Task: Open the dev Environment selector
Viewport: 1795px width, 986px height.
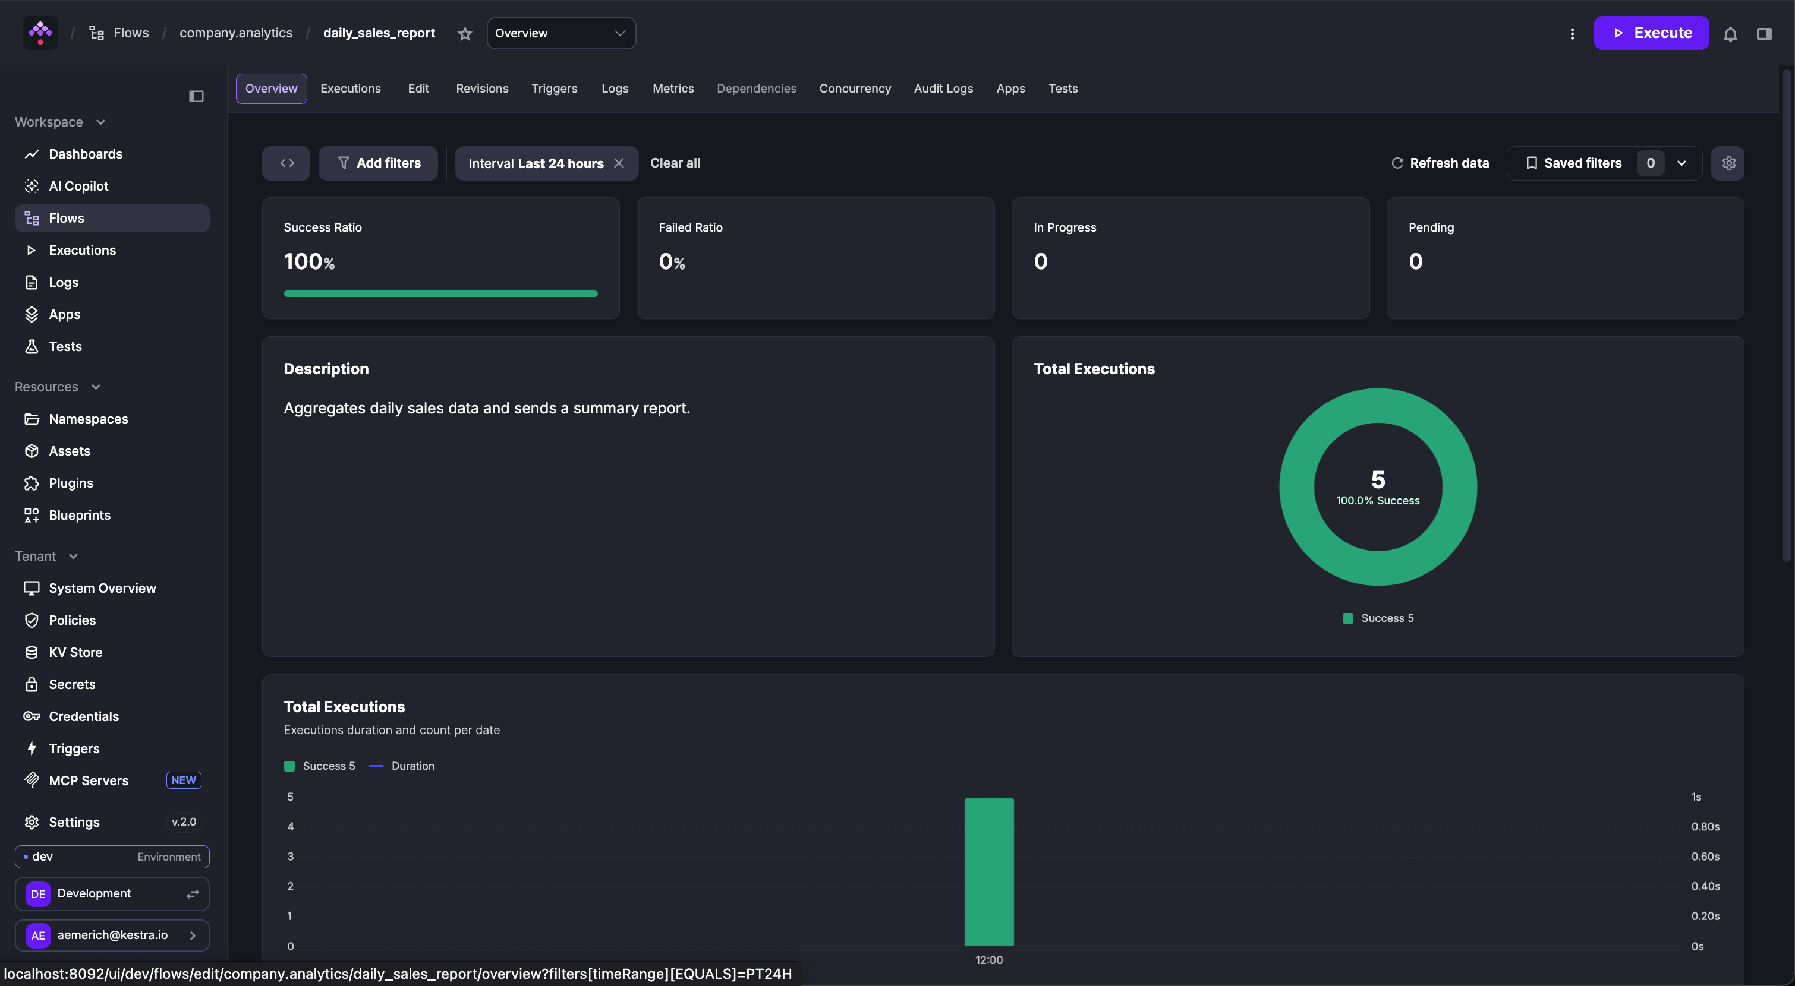Action: click(x=112, y=857)
